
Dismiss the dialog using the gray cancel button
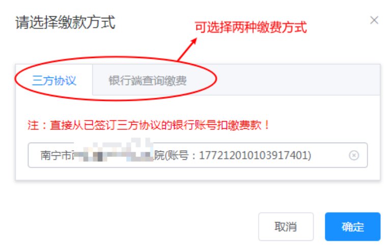tap(286, 227)
